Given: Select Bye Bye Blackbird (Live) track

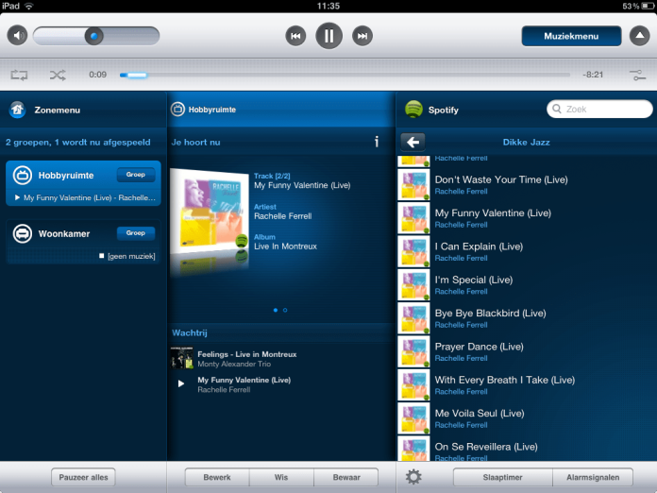Looking at the screenshot, I should click(x=527, y=318).
